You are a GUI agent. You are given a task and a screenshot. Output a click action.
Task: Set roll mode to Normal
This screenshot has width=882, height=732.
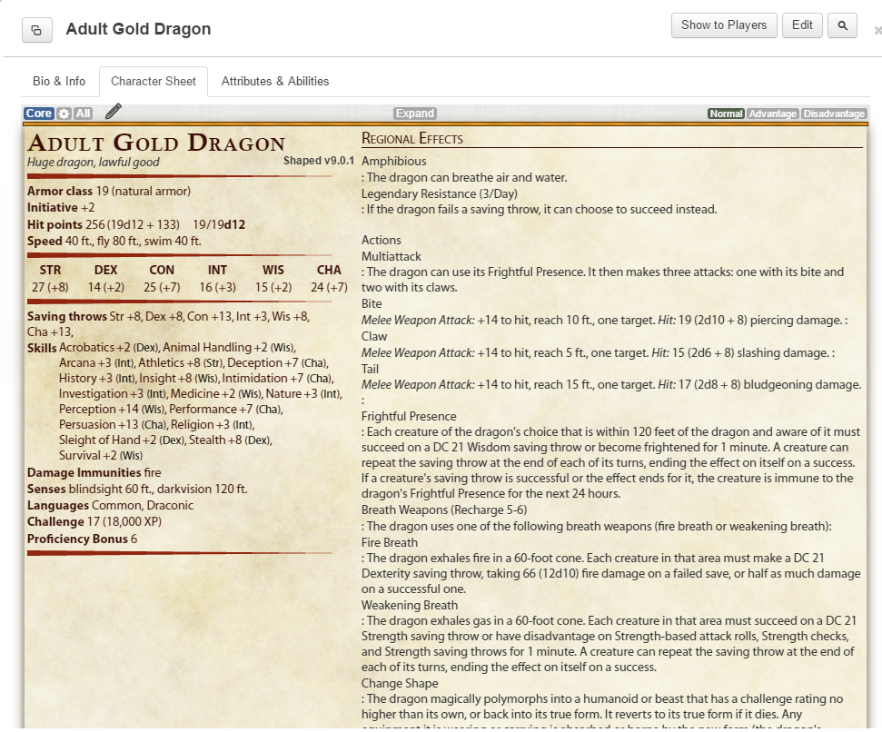pyautogui.click(x=726, y=114)
